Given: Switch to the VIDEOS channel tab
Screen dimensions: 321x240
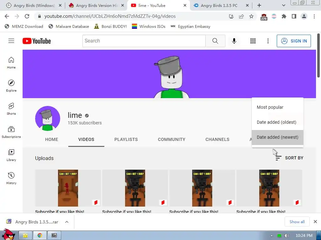Looking at the screenshot, I should 86,139.
